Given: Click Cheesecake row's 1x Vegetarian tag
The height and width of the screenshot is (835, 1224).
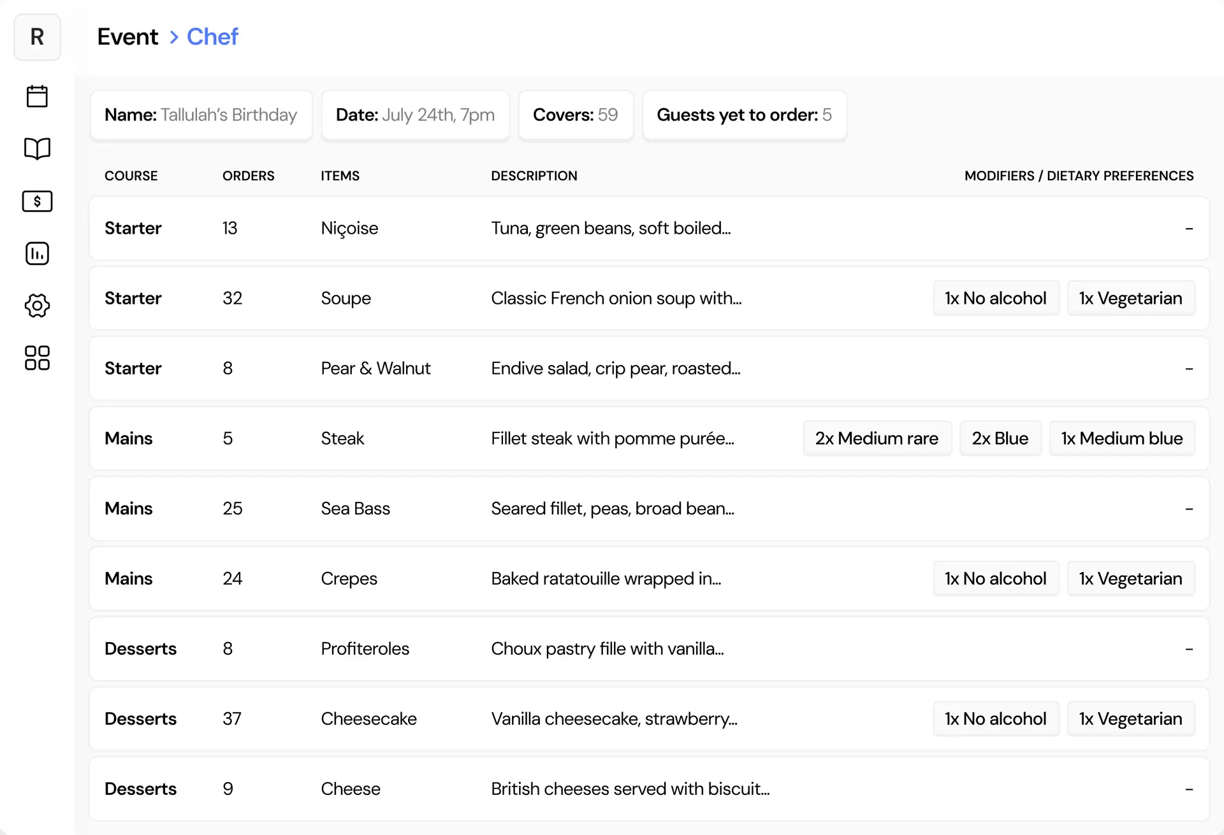Looking at the screenshot, I should coord(1130,718).
